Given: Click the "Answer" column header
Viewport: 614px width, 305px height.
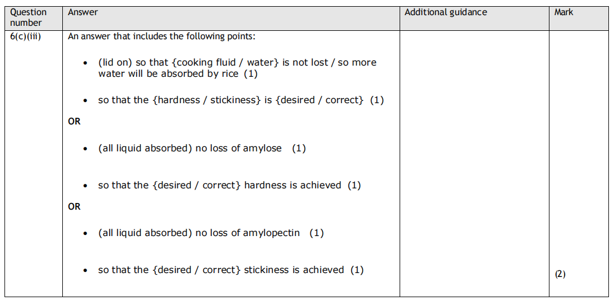Looking at the screenshot, I should 83,12.
